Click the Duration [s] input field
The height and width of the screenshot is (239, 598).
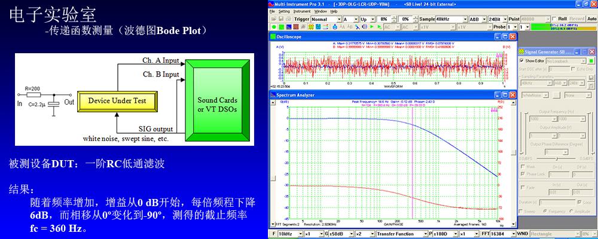pos(557,203)
